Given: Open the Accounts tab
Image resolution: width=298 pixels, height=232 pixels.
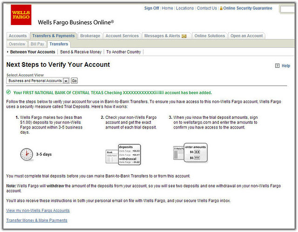Looking at the screenshot, I should click(x=18, y=36).
